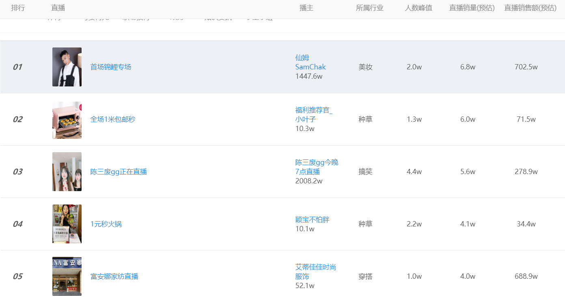This screenshot has height=297, width=565.
Task: Open the pink oven livestream thumbnail
Action: pyautogui.click(x=67, y=120)
